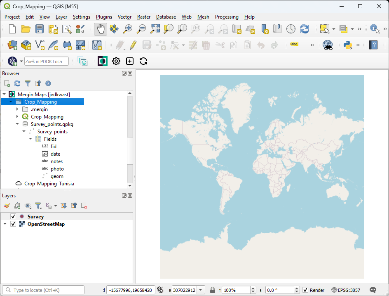Refresh the map canvas

tap(305, 30)
